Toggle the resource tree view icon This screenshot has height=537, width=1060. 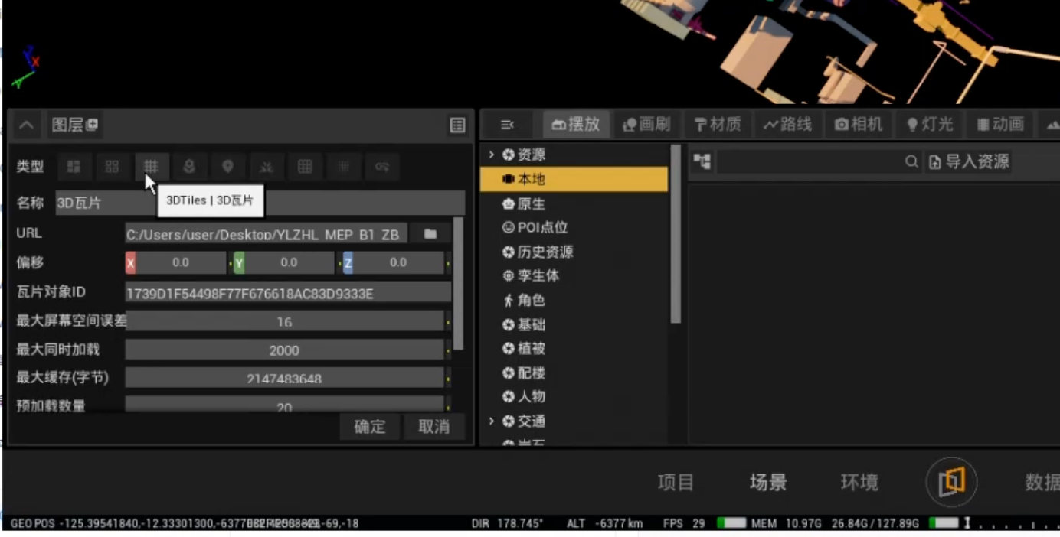click(702, 161)
